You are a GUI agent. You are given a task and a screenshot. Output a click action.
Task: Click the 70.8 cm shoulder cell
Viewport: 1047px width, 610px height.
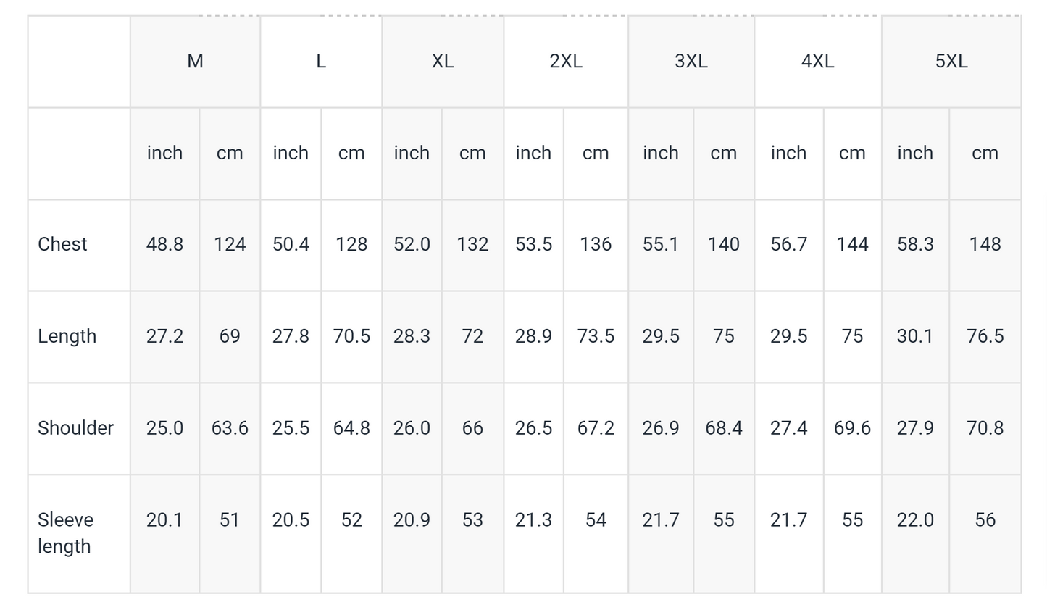point(985,428)
